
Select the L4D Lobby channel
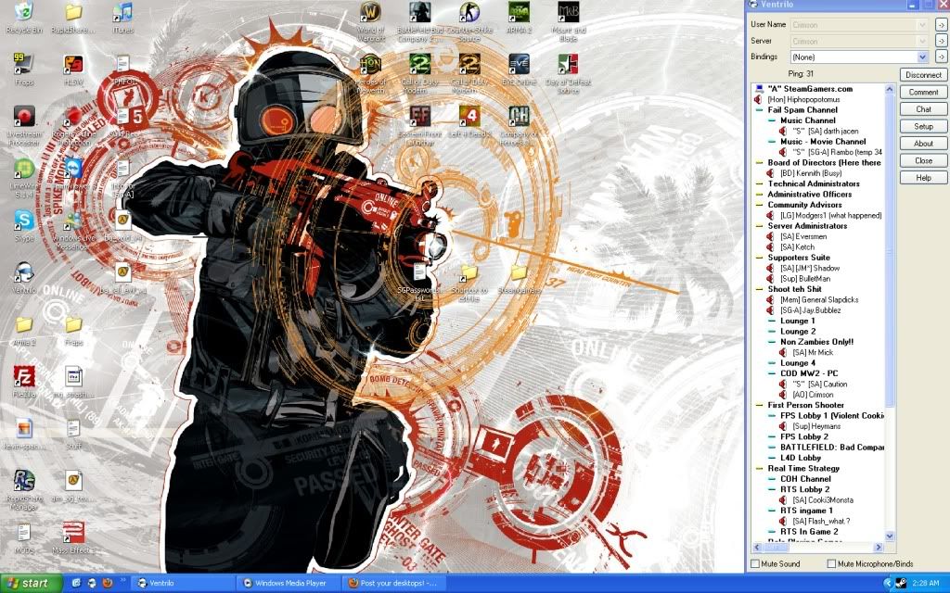[x=801, y=458]
